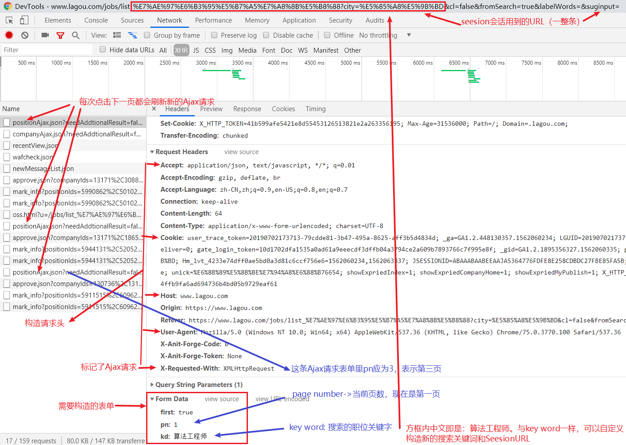Click into the Filter text field
This screenshot has height=445, width=626.
coord(47,50)
